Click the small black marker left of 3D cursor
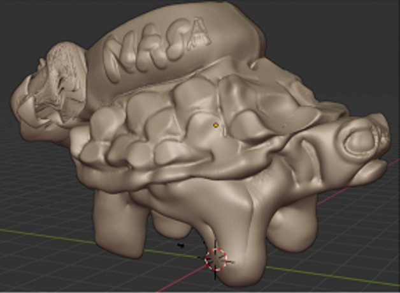Screen dimensions: 400x293 (x=181, y=245)
